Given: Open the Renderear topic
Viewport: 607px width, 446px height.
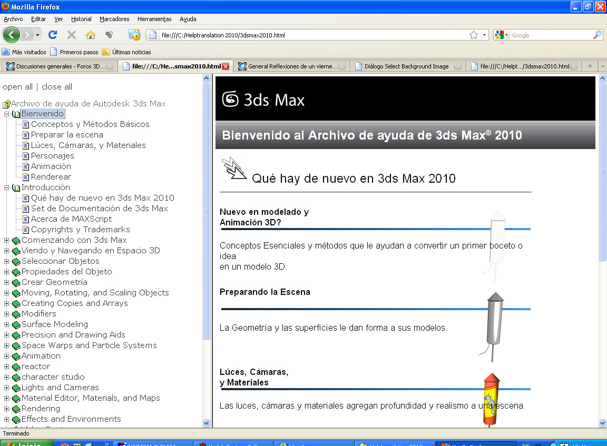Looking at the screenshot, I should pyautogui.click(x=51, y=177).
